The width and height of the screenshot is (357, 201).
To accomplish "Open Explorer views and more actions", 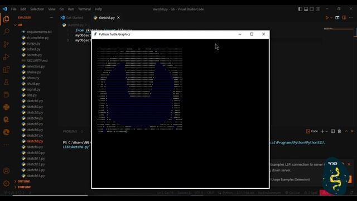I will [x=51, y=17].
